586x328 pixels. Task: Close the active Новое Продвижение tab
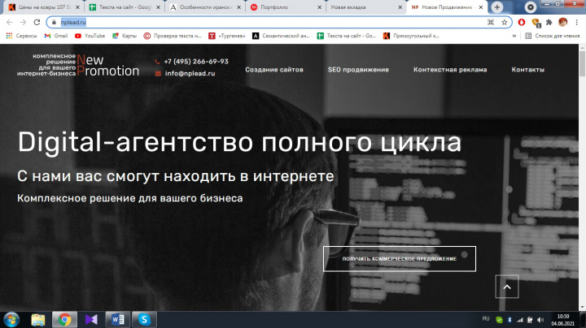(481, 7)
